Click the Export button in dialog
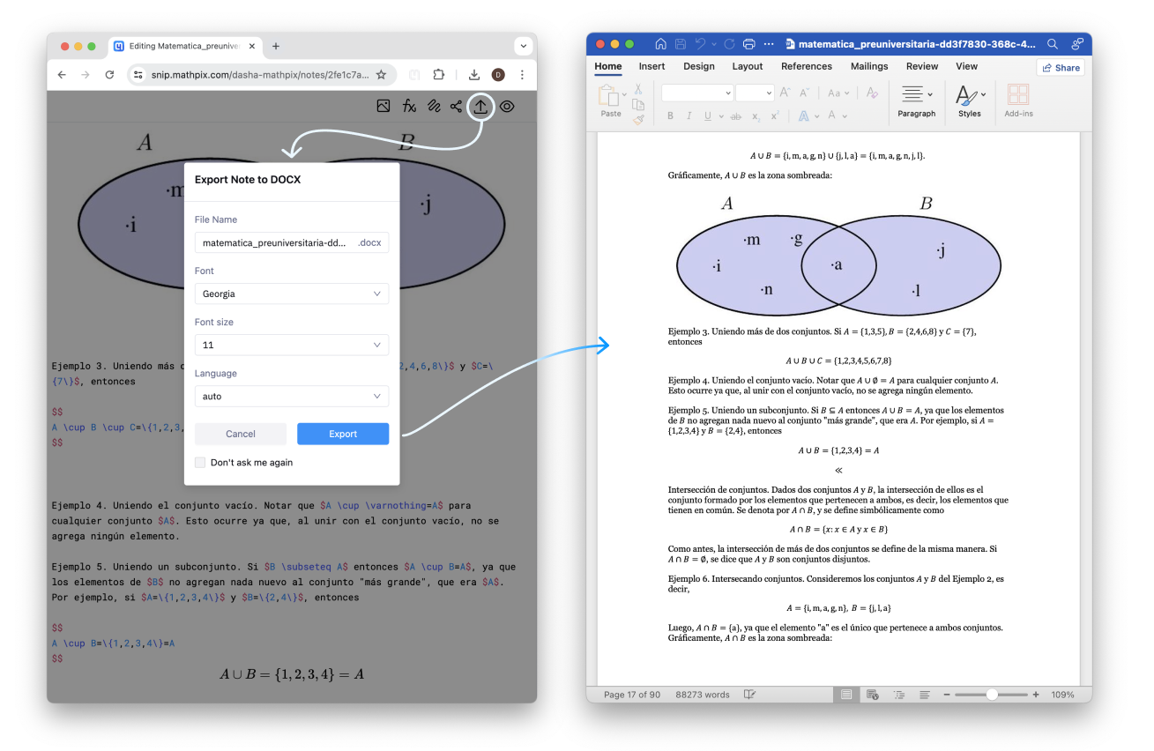 tap(343, 434)
